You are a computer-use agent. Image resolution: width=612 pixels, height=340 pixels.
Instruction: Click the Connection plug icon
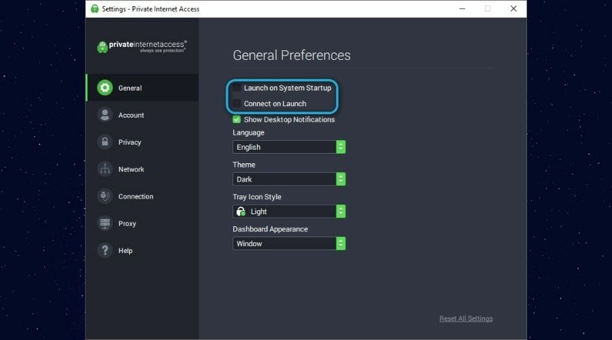pos(105,197)
